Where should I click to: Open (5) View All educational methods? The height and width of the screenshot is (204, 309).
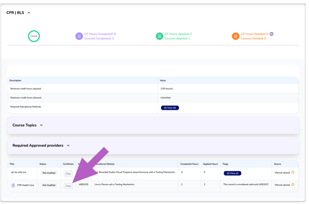[x=170, y=108]
